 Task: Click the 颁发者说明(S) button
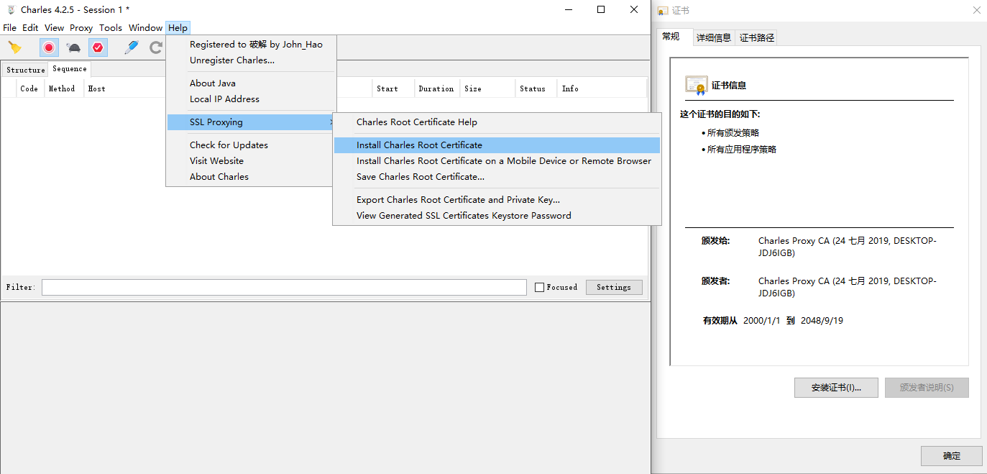[x=927, y=388]
